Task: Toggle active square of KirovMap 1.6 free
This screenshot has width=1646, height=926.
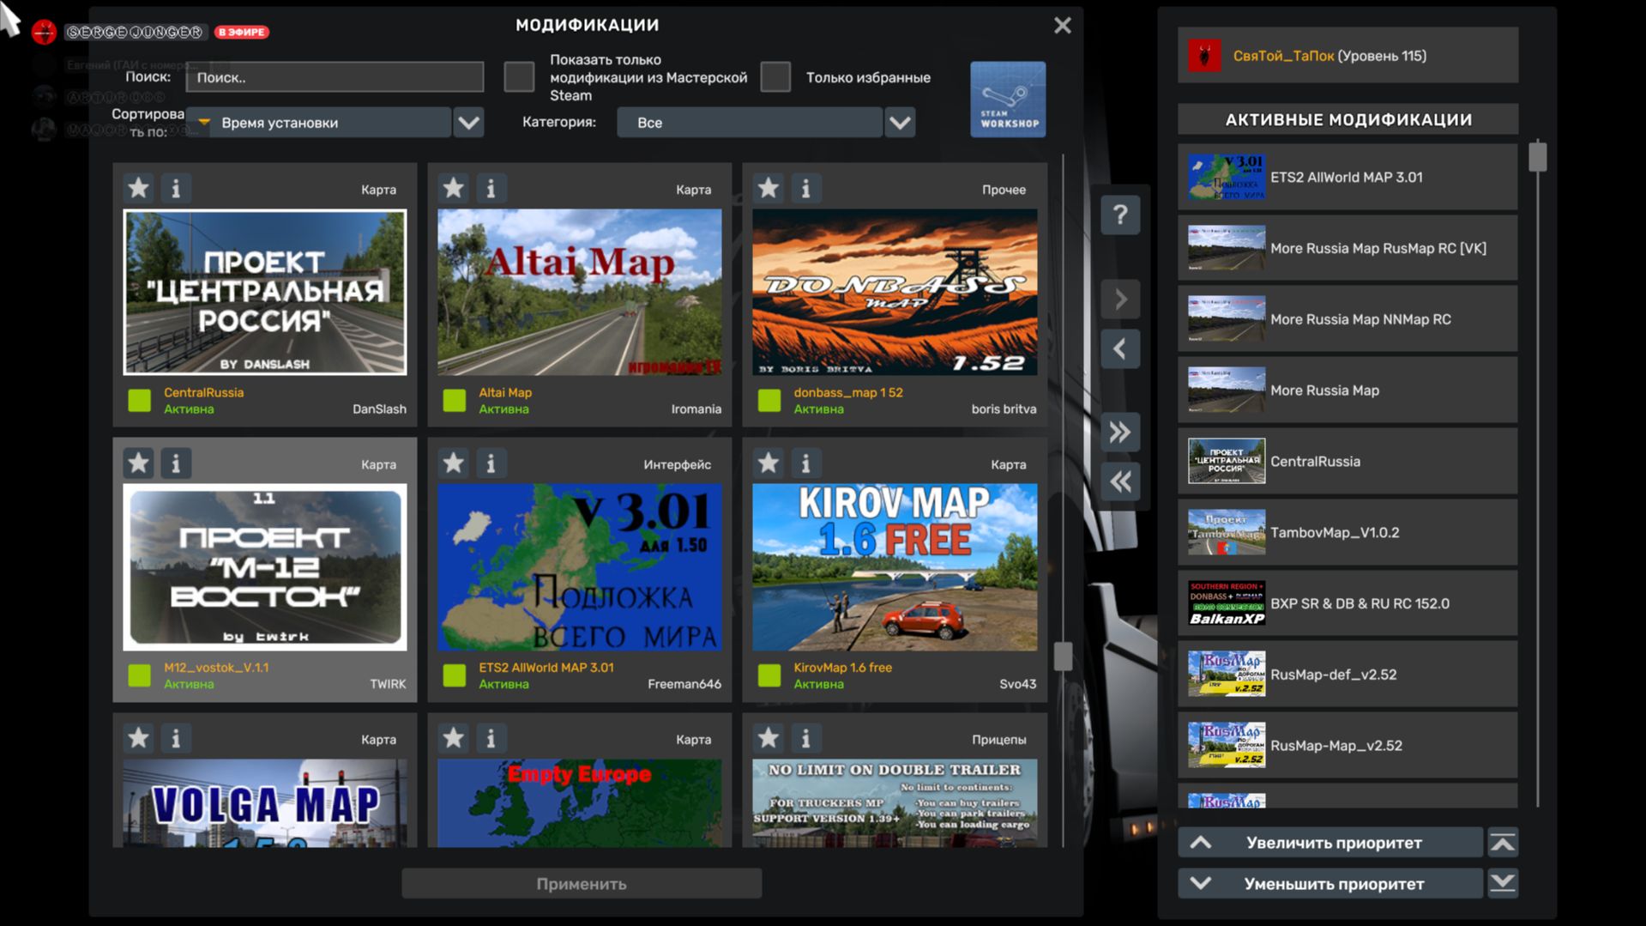Action: point(769,675)
